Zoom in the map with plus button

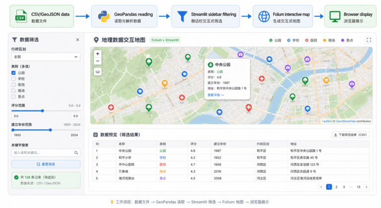click(98, 54)
